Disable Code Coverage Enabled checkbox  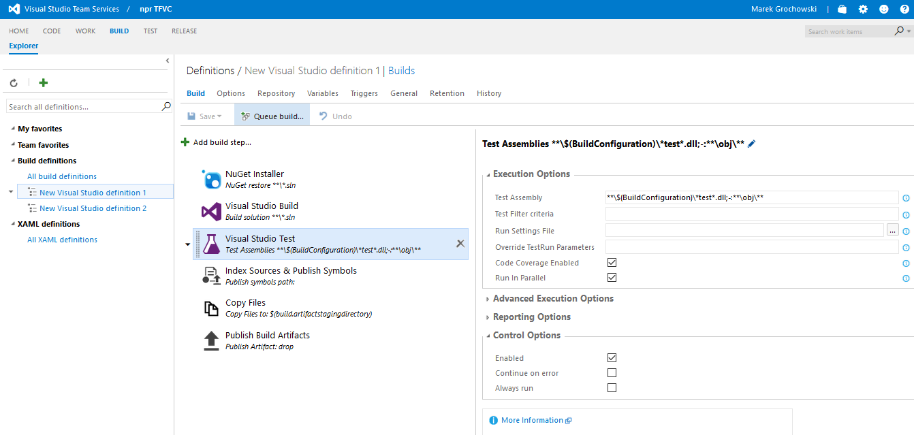[612, 263]
